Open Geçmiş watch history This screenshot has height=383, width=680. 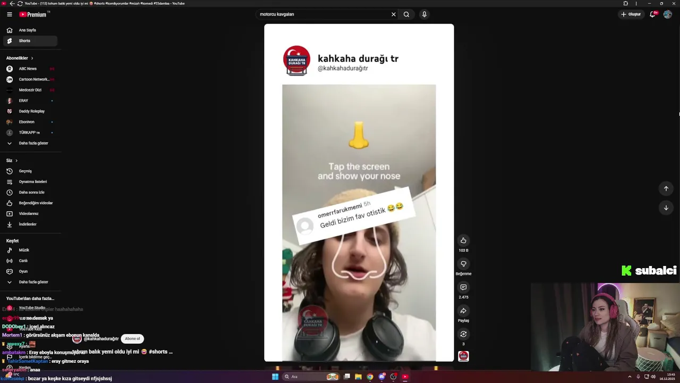29,171
